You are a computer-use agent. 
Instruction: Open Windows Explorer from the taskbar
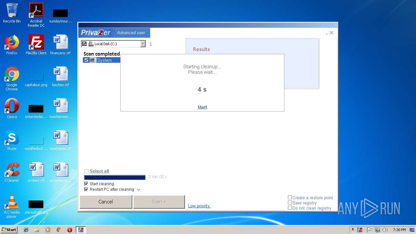(x=37, y=230)
